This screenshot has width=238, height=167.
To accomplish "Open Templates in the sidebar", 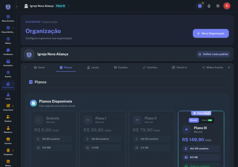I will click(8, 152).
